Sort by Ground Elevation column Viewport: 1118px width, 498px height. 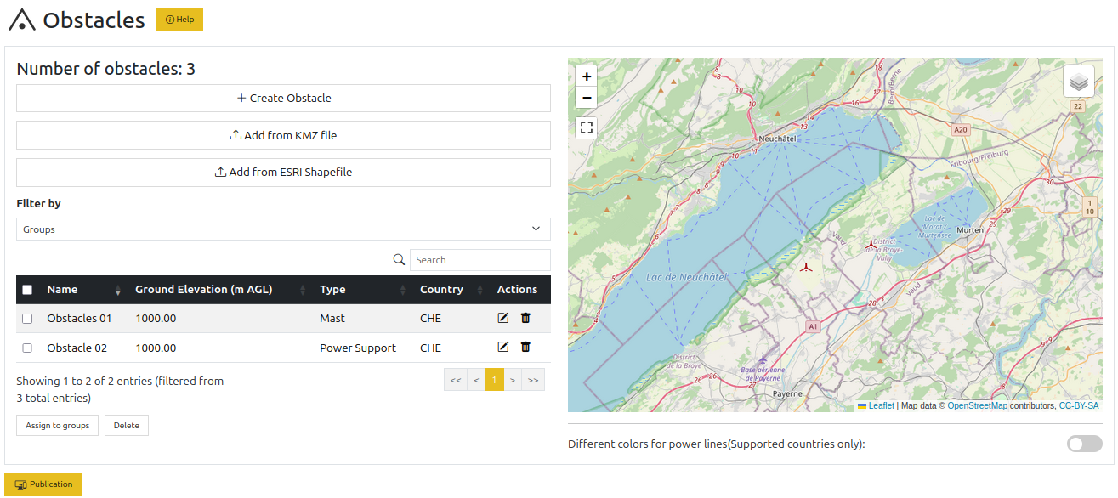tap(220, 290)
